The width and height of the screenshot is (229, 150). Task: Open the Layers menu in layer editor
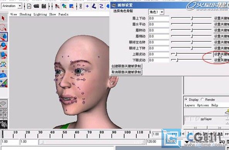pos(190,105)
